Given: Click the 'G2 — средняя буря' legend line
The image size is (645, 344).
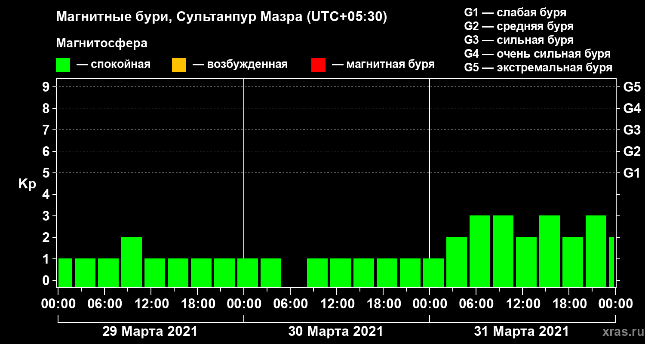Looking at the screenshot, I should tap(519, 26).
